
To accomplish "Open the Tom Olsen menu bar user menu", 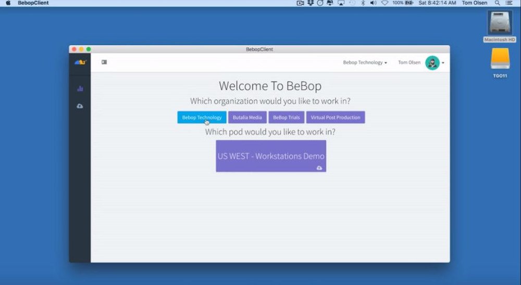I will 475,3.
